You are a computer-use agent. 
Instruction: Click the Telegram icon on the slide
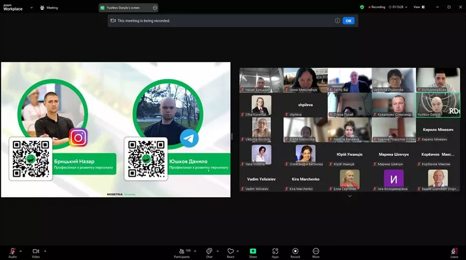coord(189,138)
